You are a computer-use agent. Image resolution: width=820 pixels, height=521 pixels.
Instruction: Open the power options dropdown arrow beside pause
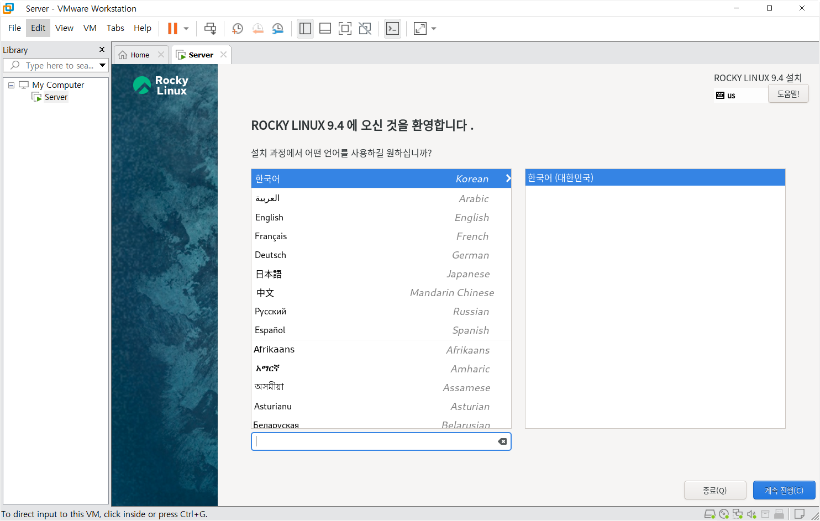(186, 29)
